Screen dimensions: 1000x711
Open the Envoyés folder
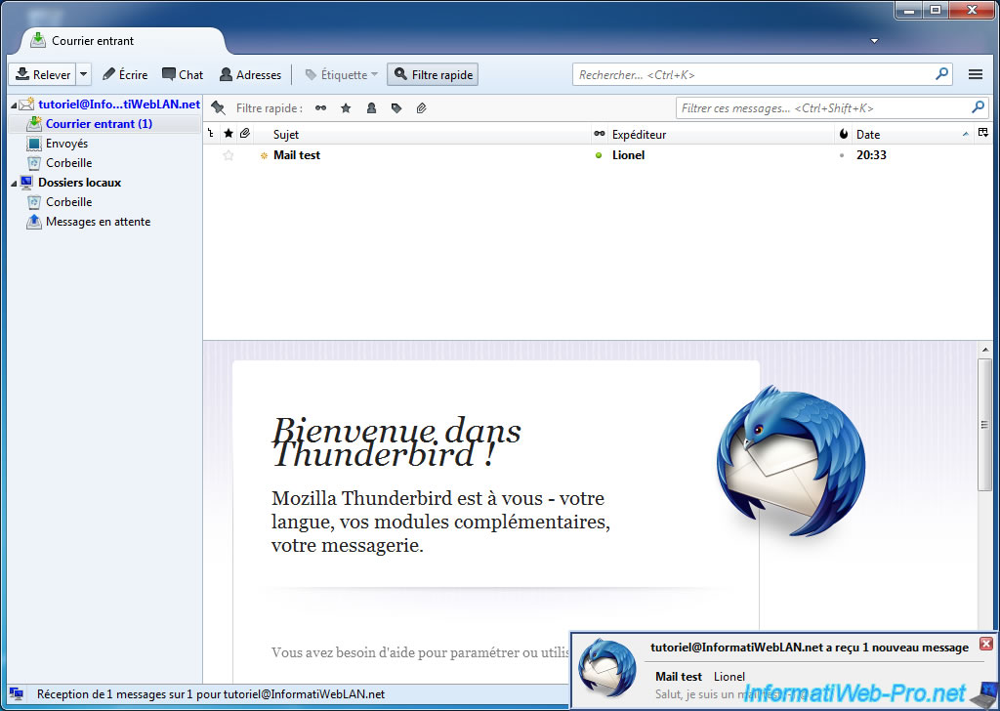pyautogui.click(x=66, y=144)
